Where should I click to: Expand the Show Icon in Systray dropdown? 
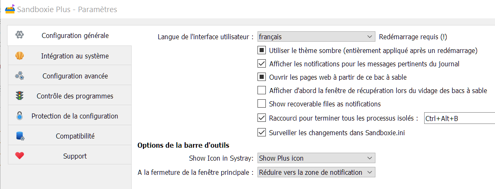pos(316,158)
